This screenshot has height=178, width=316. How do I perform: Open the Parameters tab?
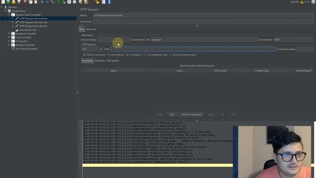[x=87, y=61]
